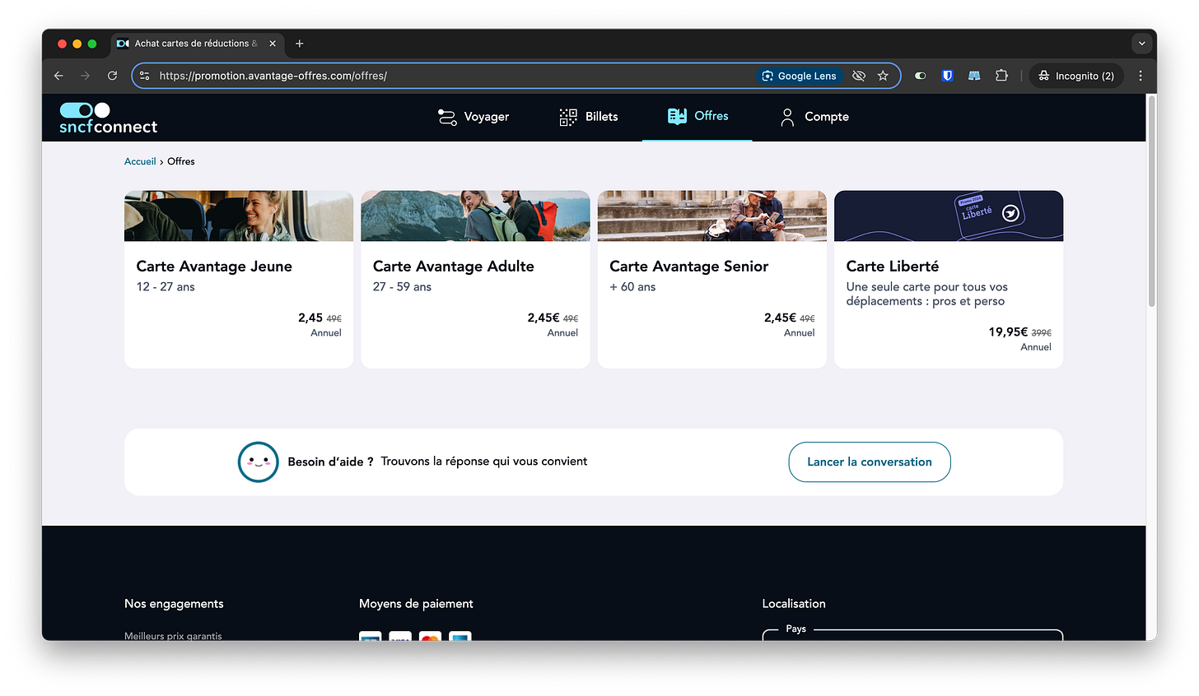This screenshot has height=696, width=1199.
Task: Reload the current page
Action: click(113, 76)
